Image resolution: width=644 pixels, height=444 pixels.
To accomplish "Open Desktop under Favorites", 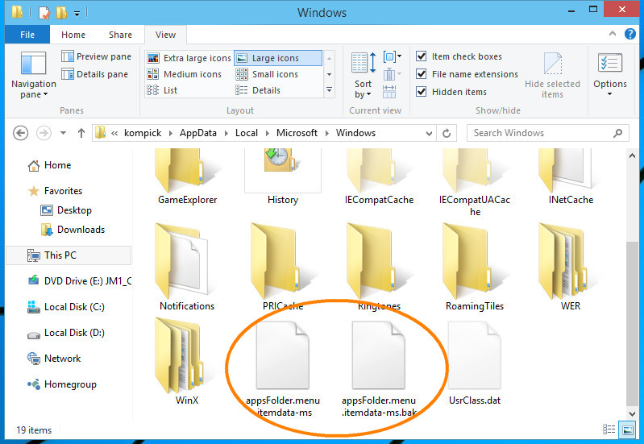I will 66,210.
